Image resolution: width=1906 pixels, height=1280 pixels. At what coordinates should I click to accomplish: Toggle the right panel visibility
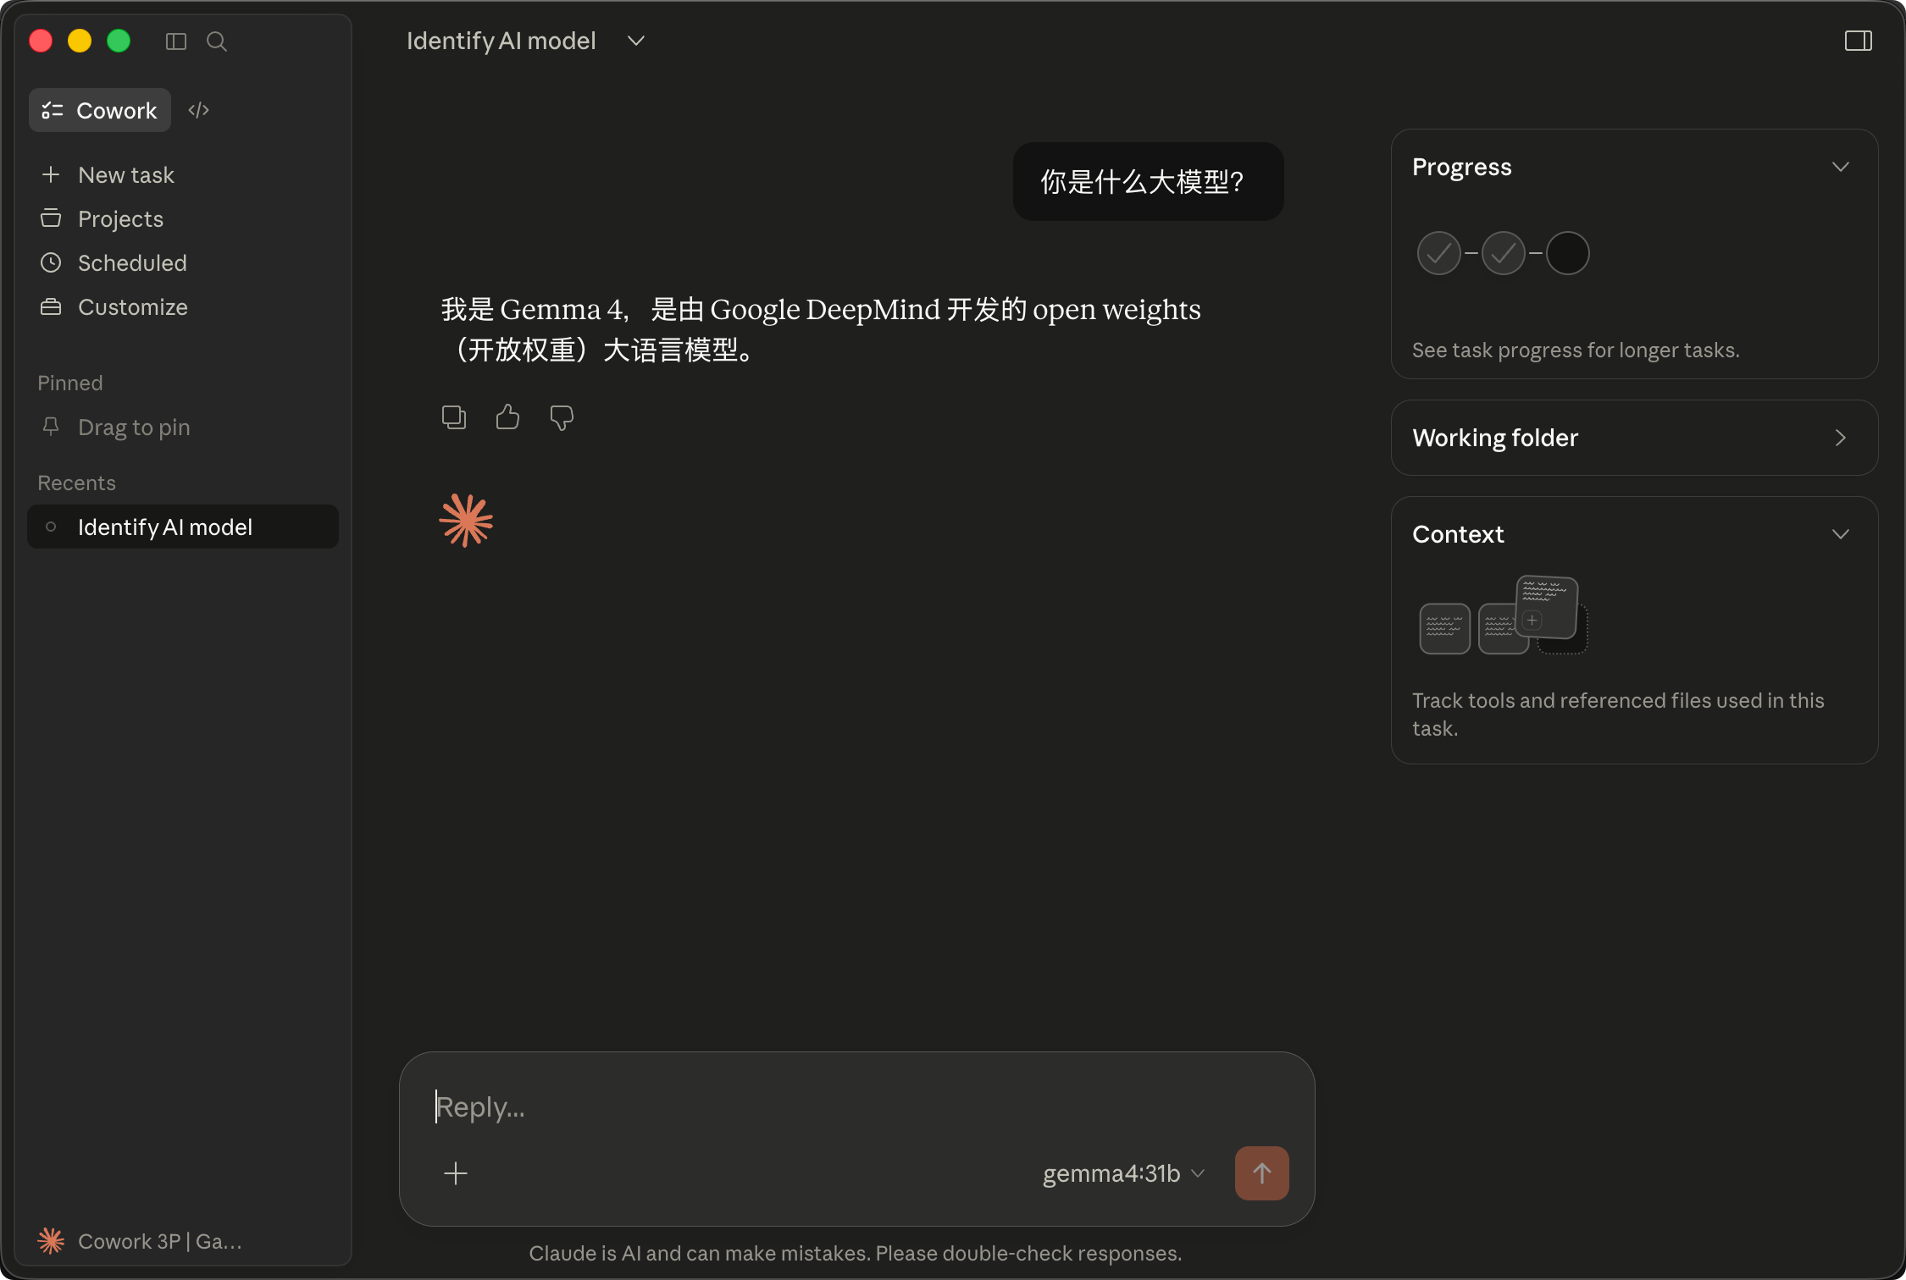pyautogui.click(x=1859, y=40)
